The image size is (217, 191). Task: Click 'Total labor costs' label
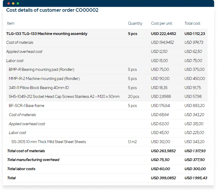21,169
